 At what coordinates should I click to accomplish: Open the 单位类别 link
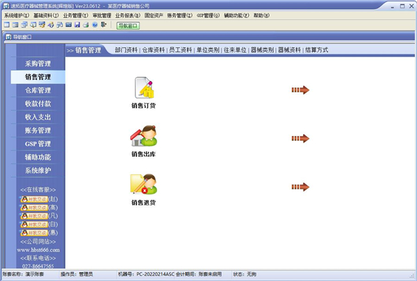point(208,50)
